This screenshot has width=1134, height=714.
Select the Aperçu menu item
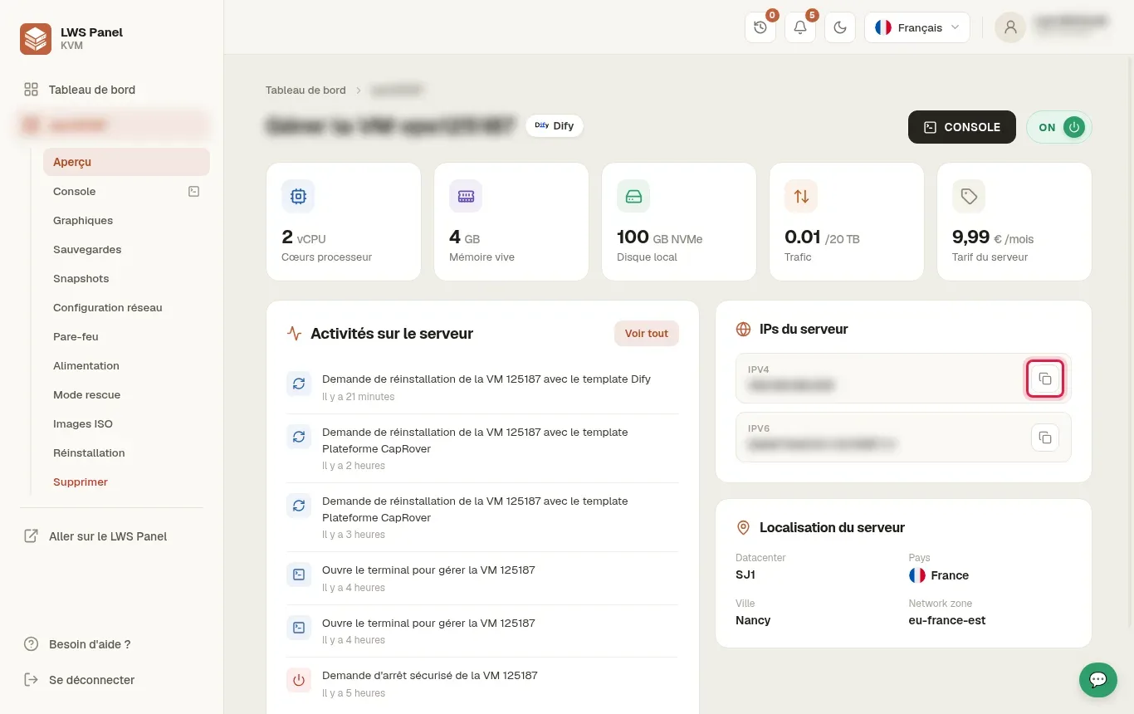tap(126, 162)
